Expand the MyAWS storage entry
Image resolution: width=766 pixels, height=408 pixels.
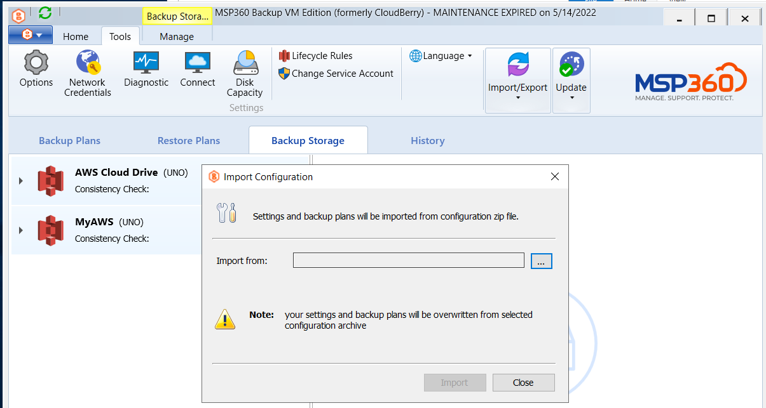(x=21, y=230)
